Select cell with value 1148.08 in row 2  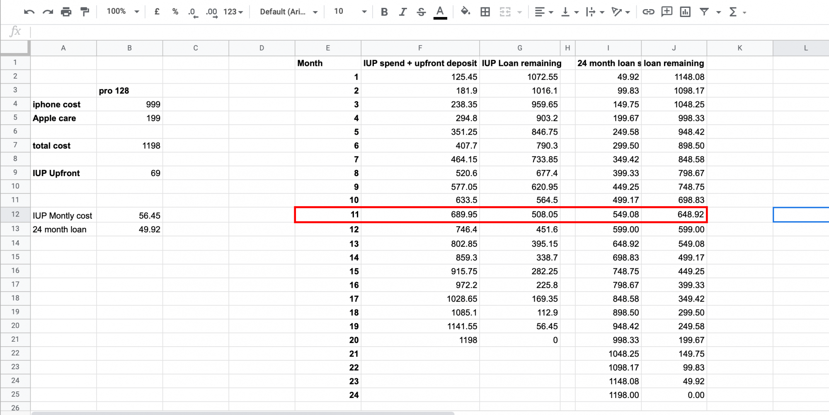coord(674,77)
